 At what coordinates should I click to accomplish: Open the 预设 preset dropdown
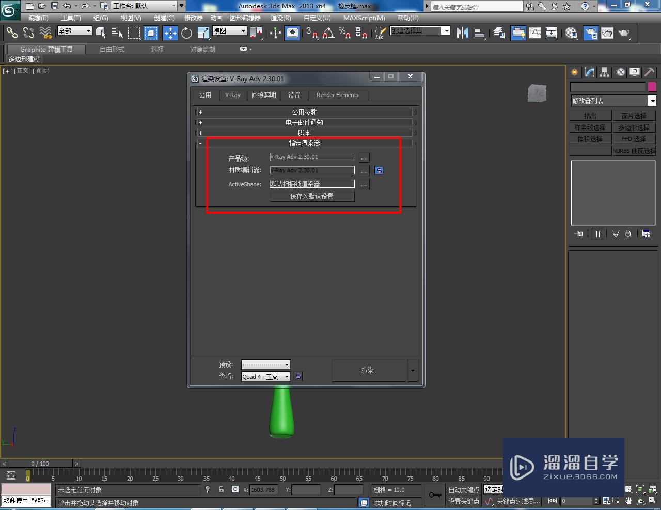click(x=265, y=364)
